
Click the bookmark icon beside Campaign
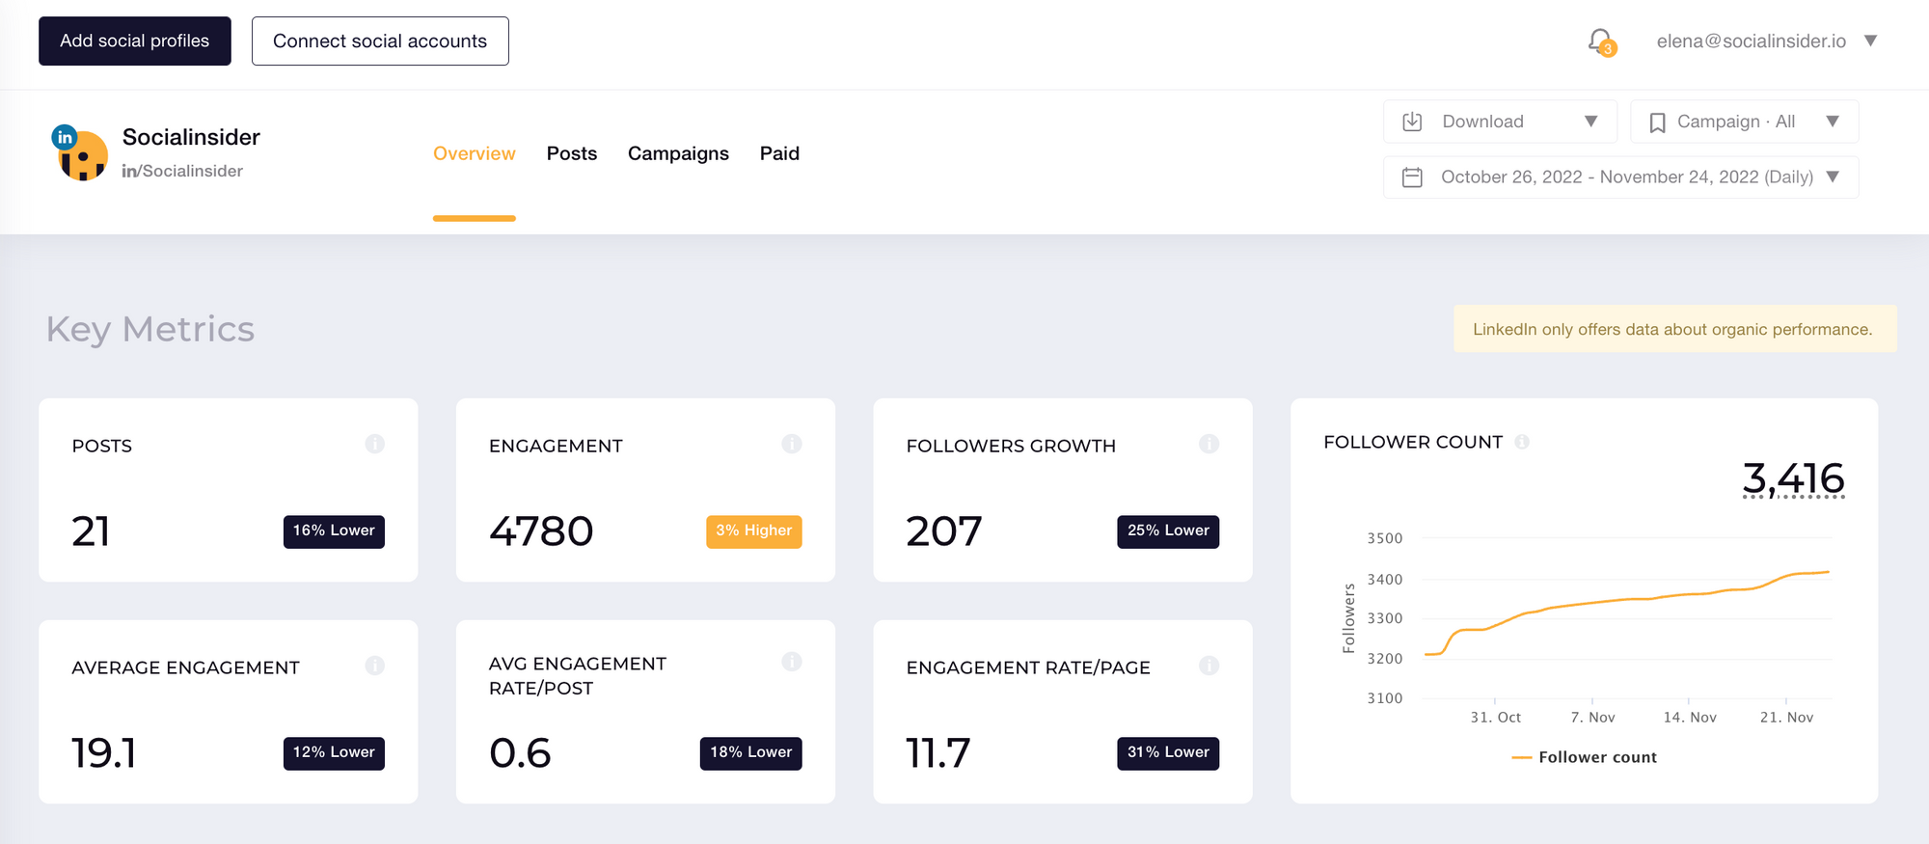click(1657, 123)
